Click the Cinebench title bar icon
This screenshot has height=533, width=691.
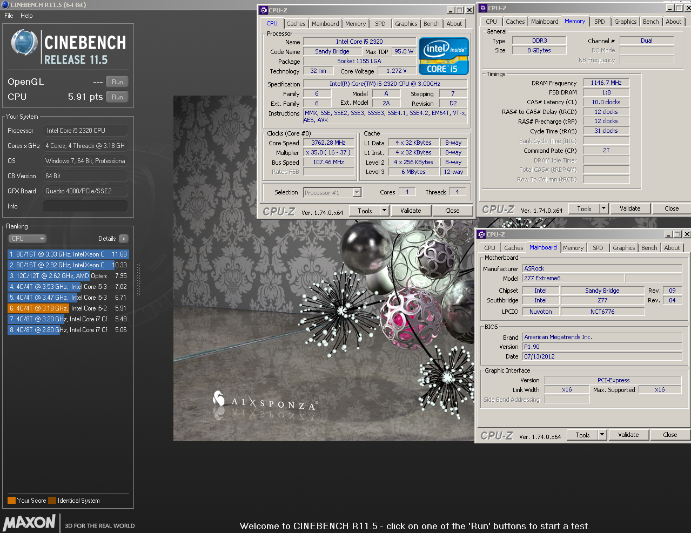click(x=5, y=5)
